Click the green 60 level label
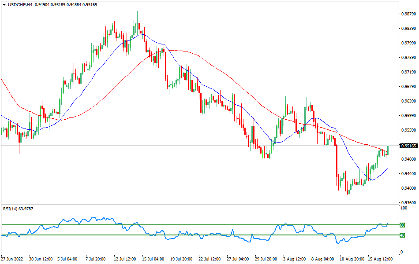 tap(401, 224)
